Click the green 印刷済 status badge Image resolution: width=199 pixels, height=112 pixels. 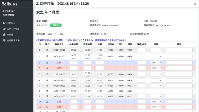56,25
